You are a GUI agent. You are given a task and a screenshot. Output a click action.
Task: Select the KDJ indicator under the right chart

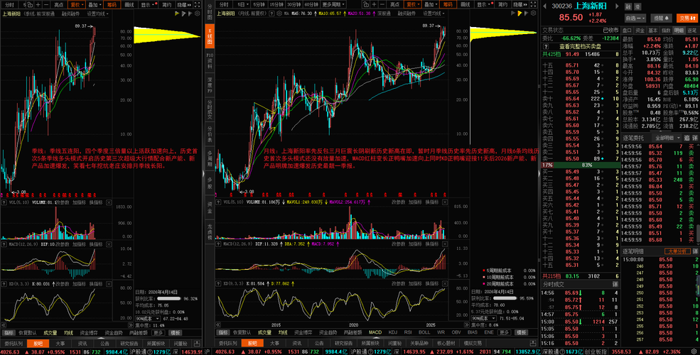[393, 332]
